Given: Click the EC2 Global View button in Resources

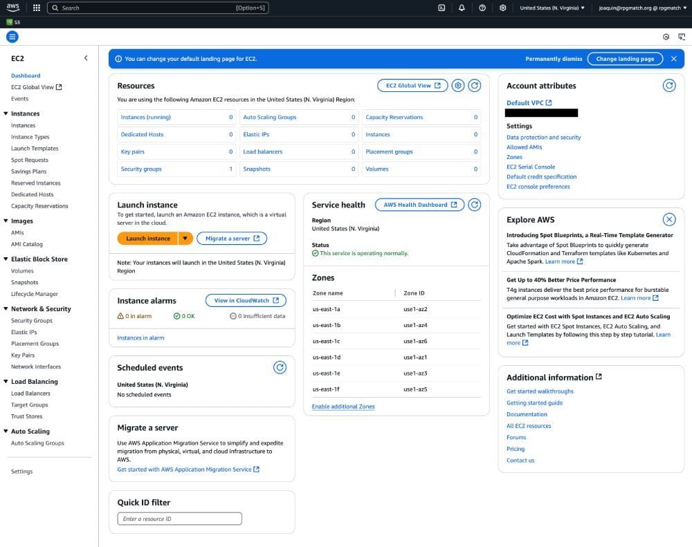Looking at the screenshot, I should tap(412, 86).
